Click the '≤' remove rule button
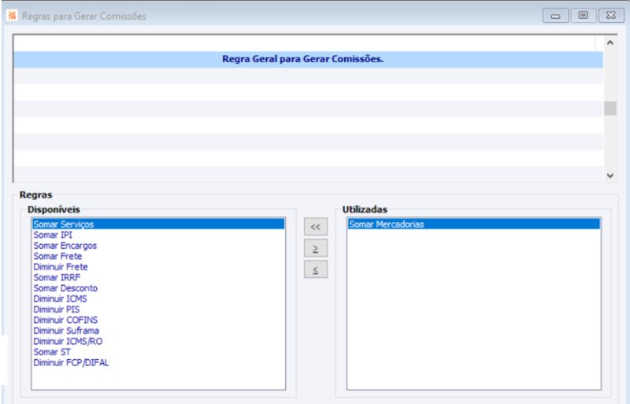 [x=316, y=270]
